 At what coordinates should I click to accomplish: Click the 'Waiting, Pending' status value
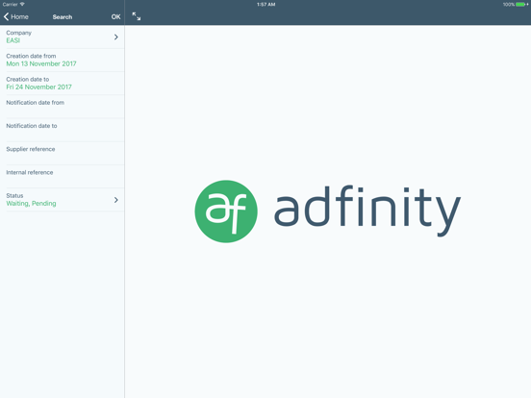tap(31, 204)
